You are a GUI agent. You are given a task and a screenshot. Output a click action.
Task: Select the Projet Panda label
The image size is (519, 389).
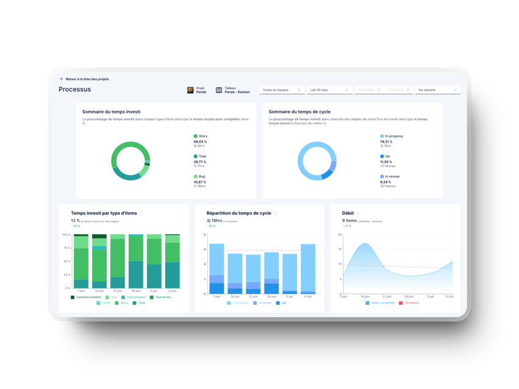click(201, 90)
